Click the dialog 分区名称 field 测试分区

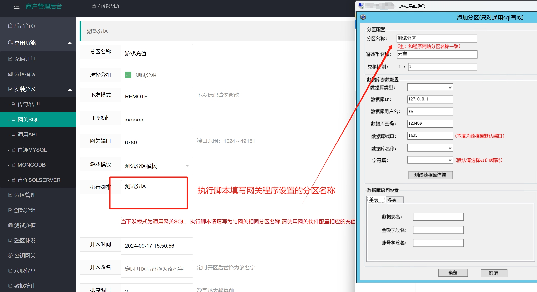tap(437, 38)
